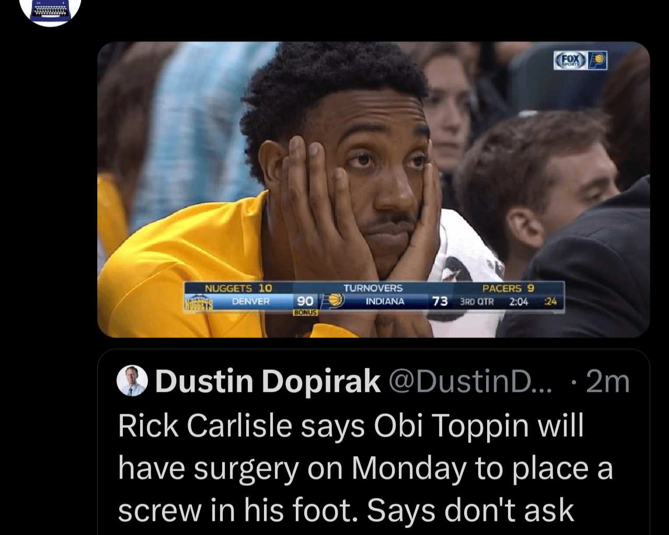The image size is (669, 535).
Task: Click the 2:04 game clock
Action: pos(519,302)
